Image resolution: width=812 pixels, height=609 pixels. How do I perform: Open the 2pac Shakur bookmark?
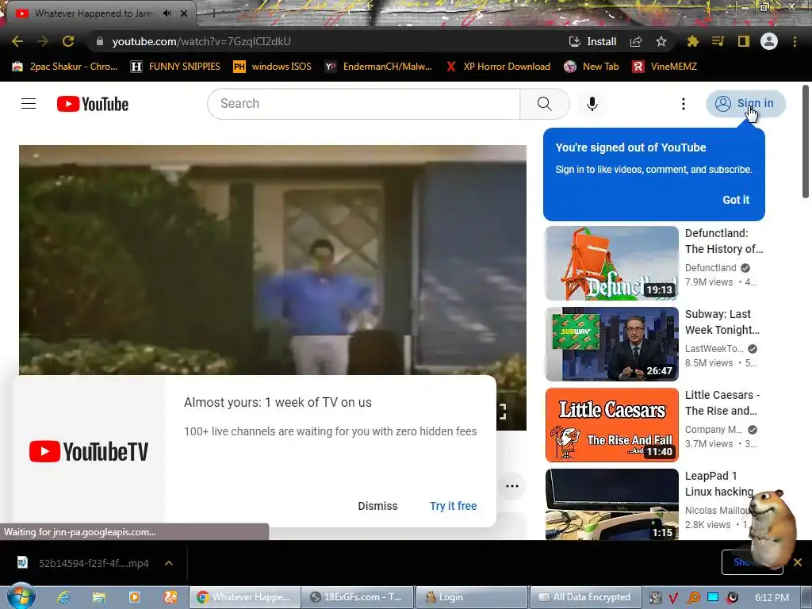pyautogui.click(x=65, y=67)
